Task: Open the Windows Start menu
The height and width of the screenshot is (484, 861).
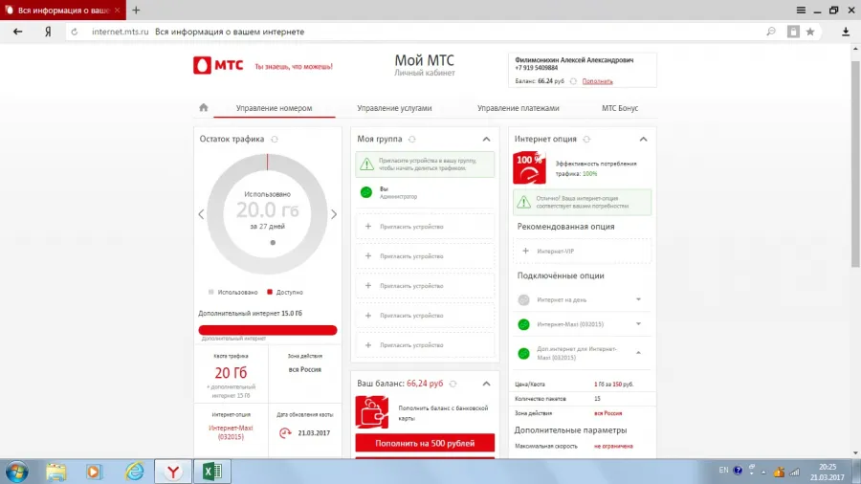Action: point(16,472)
